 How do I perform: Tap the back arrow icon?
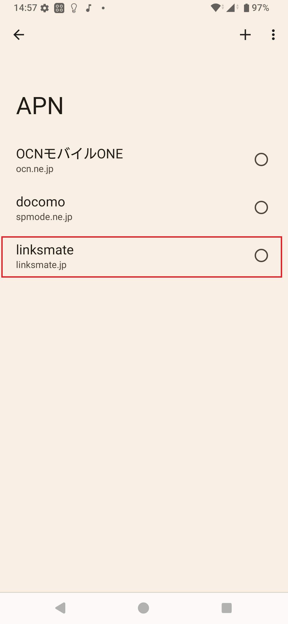(x=19, y=35)
